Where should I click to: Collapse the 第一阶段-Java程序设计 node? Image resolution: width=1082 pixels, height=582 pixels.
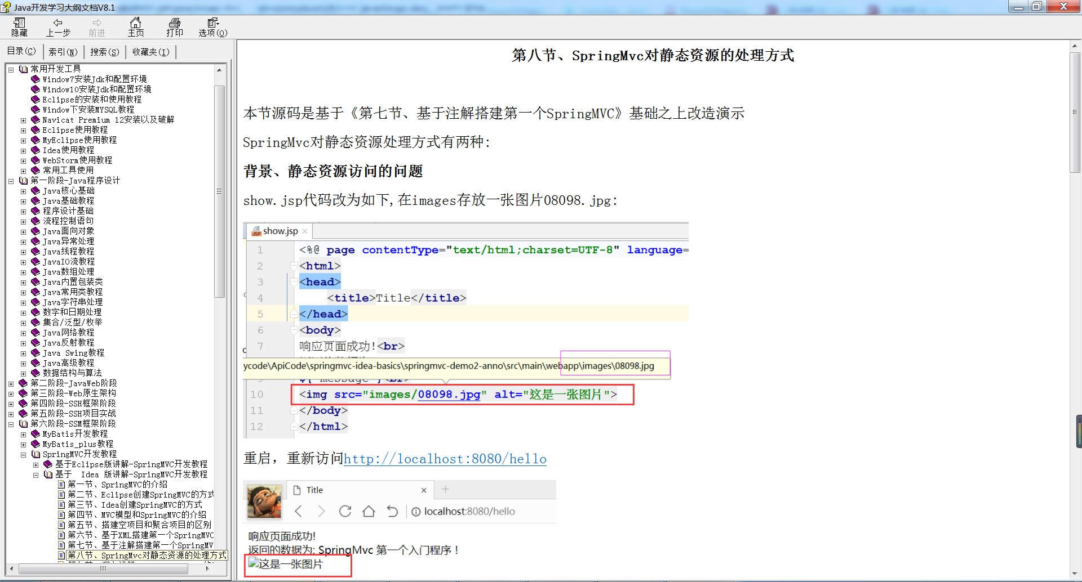click(11, 181)
